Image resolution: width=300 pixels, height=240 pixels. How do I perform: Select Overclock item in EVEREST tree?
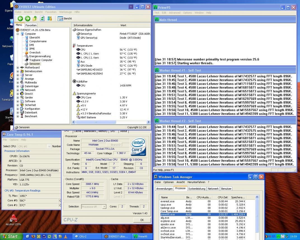tap(35, 52)
